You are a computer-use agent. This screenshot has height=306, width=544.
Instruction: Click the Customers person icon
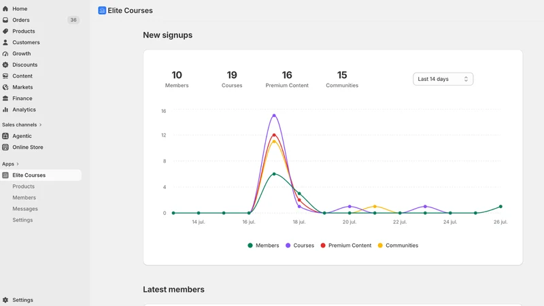click(x=5, y=42)
